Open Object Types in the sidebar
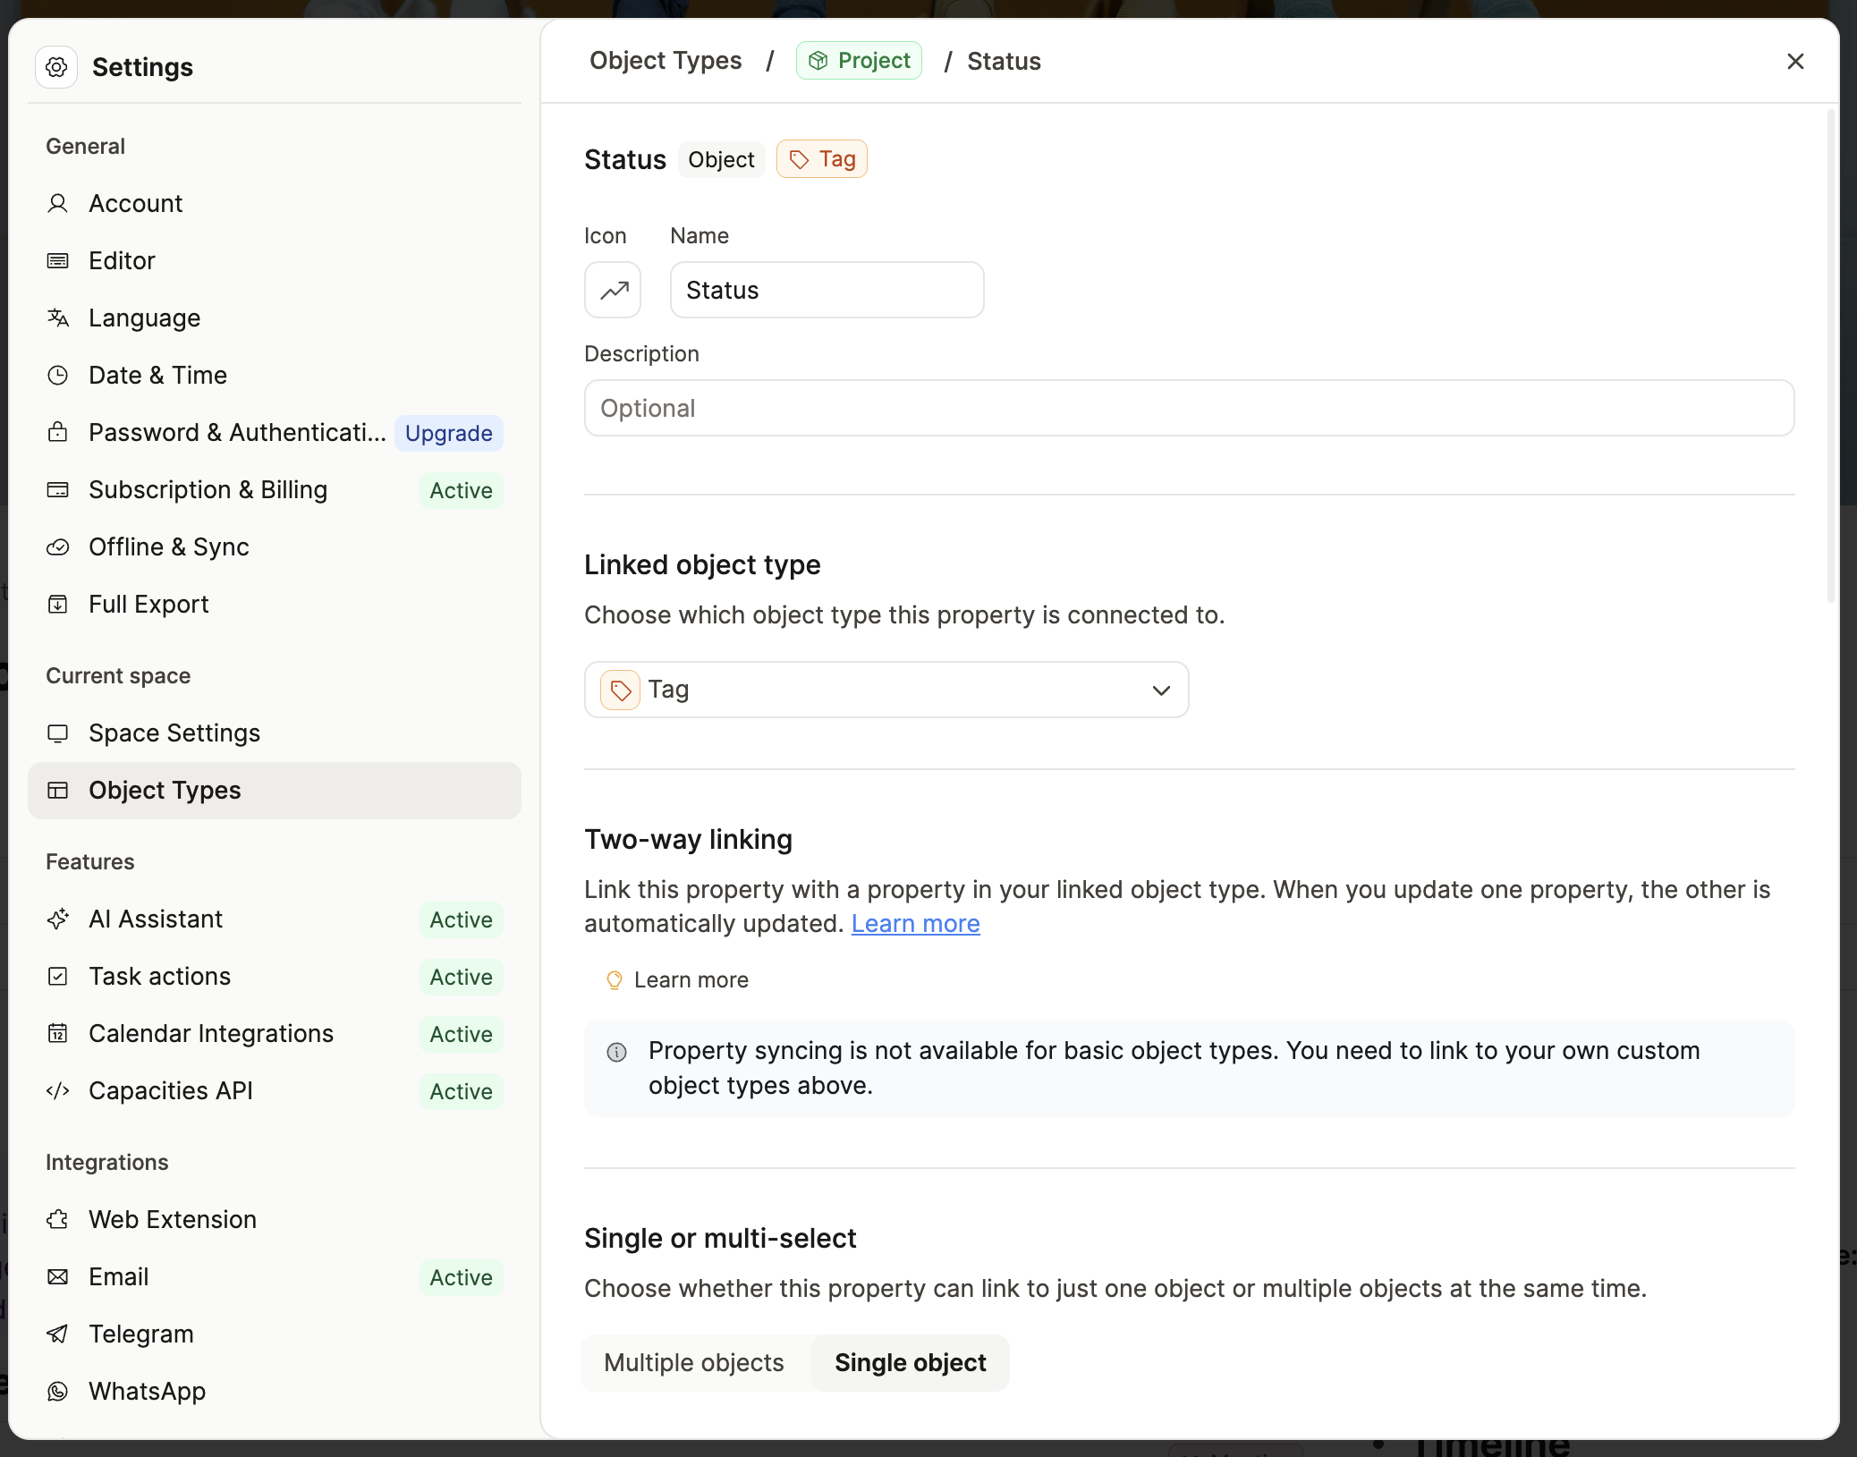Image resolution: width=1857 pixels, height=1457 pixels. coord(165,790)
